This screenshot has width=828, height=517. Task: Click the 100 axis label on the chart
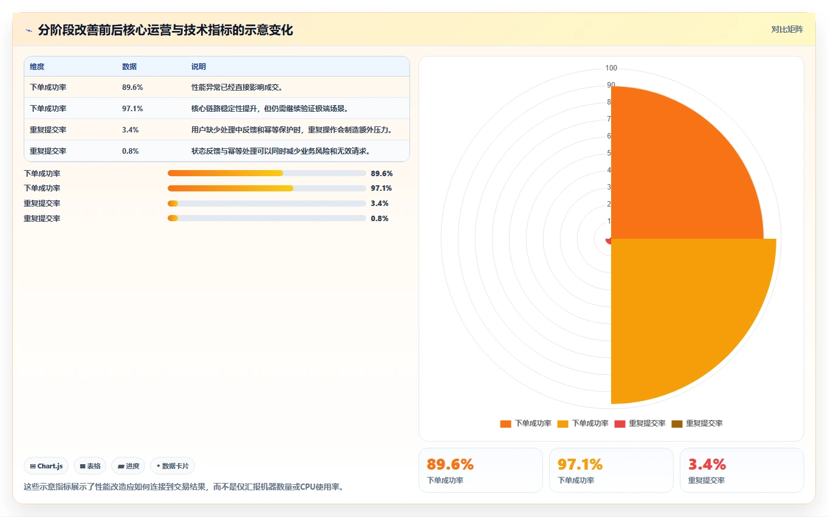(x=611, y=68)
